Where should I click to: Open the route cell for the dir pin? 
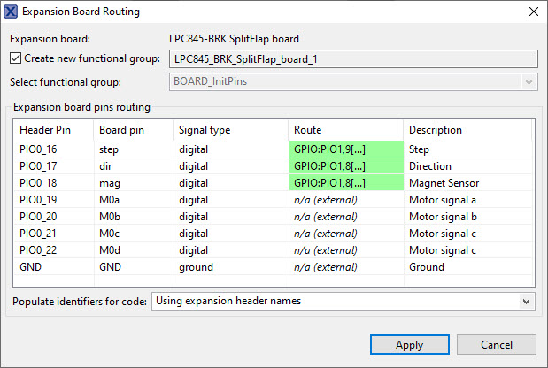pos(346,166)
